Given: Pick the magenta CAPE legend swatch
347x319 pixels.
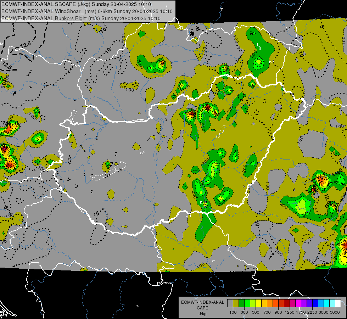Looking at the screenshot, I should tap(298, 303).
